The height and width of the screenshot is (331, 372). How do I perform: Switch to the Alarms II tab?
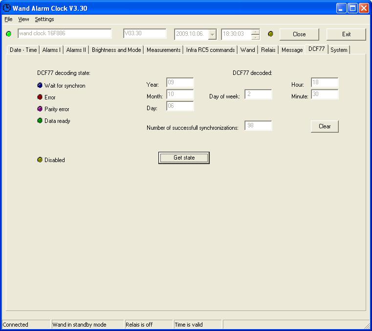[76, 50]
